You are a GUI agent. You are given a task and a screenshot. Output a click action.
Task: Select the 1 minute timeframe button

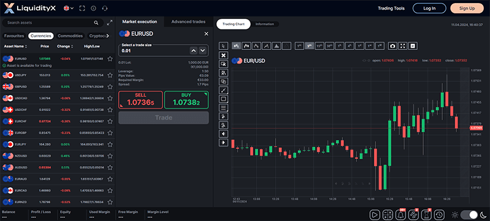pos(300,46)
